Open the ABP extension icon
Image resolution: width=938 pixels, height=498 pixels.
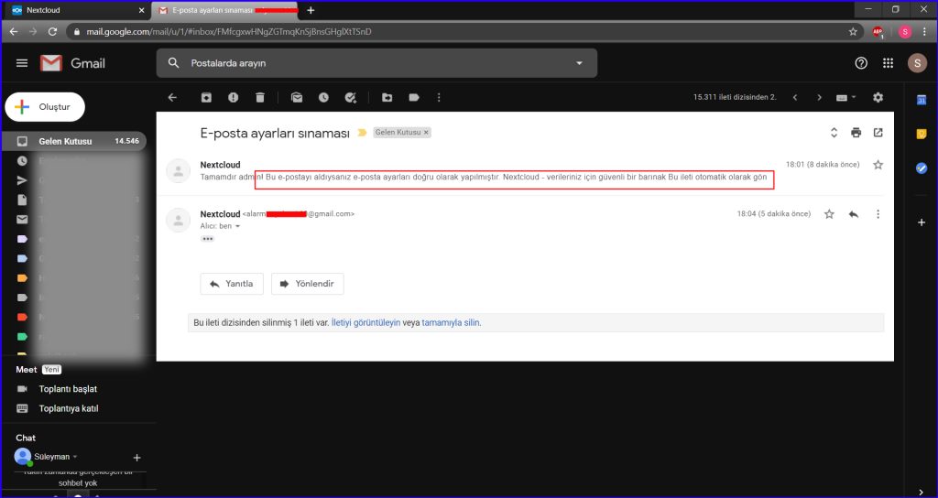click(878, 32)
